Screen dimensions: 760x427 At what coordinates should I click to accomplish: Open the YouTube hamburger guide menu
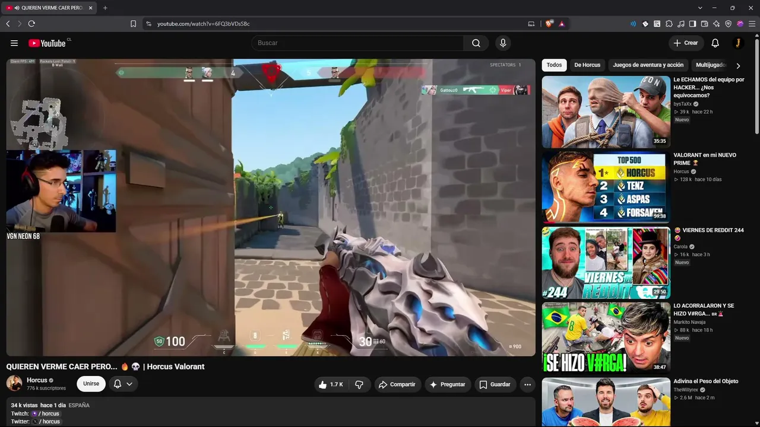click(x=14, y=43)
